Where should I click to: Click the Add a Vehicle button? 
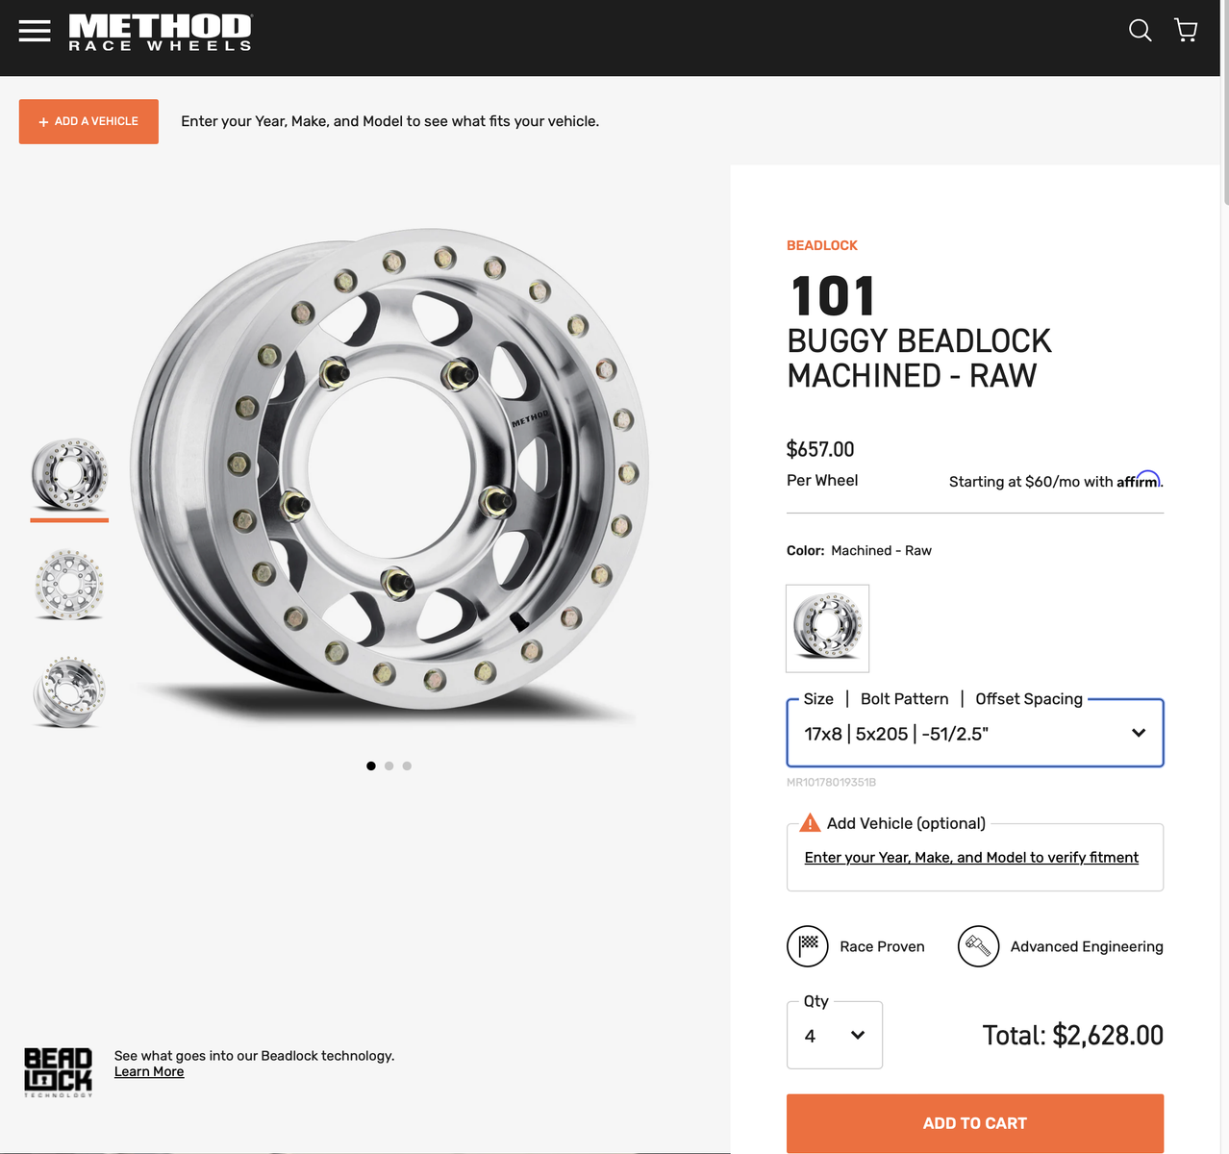[88, 122]
